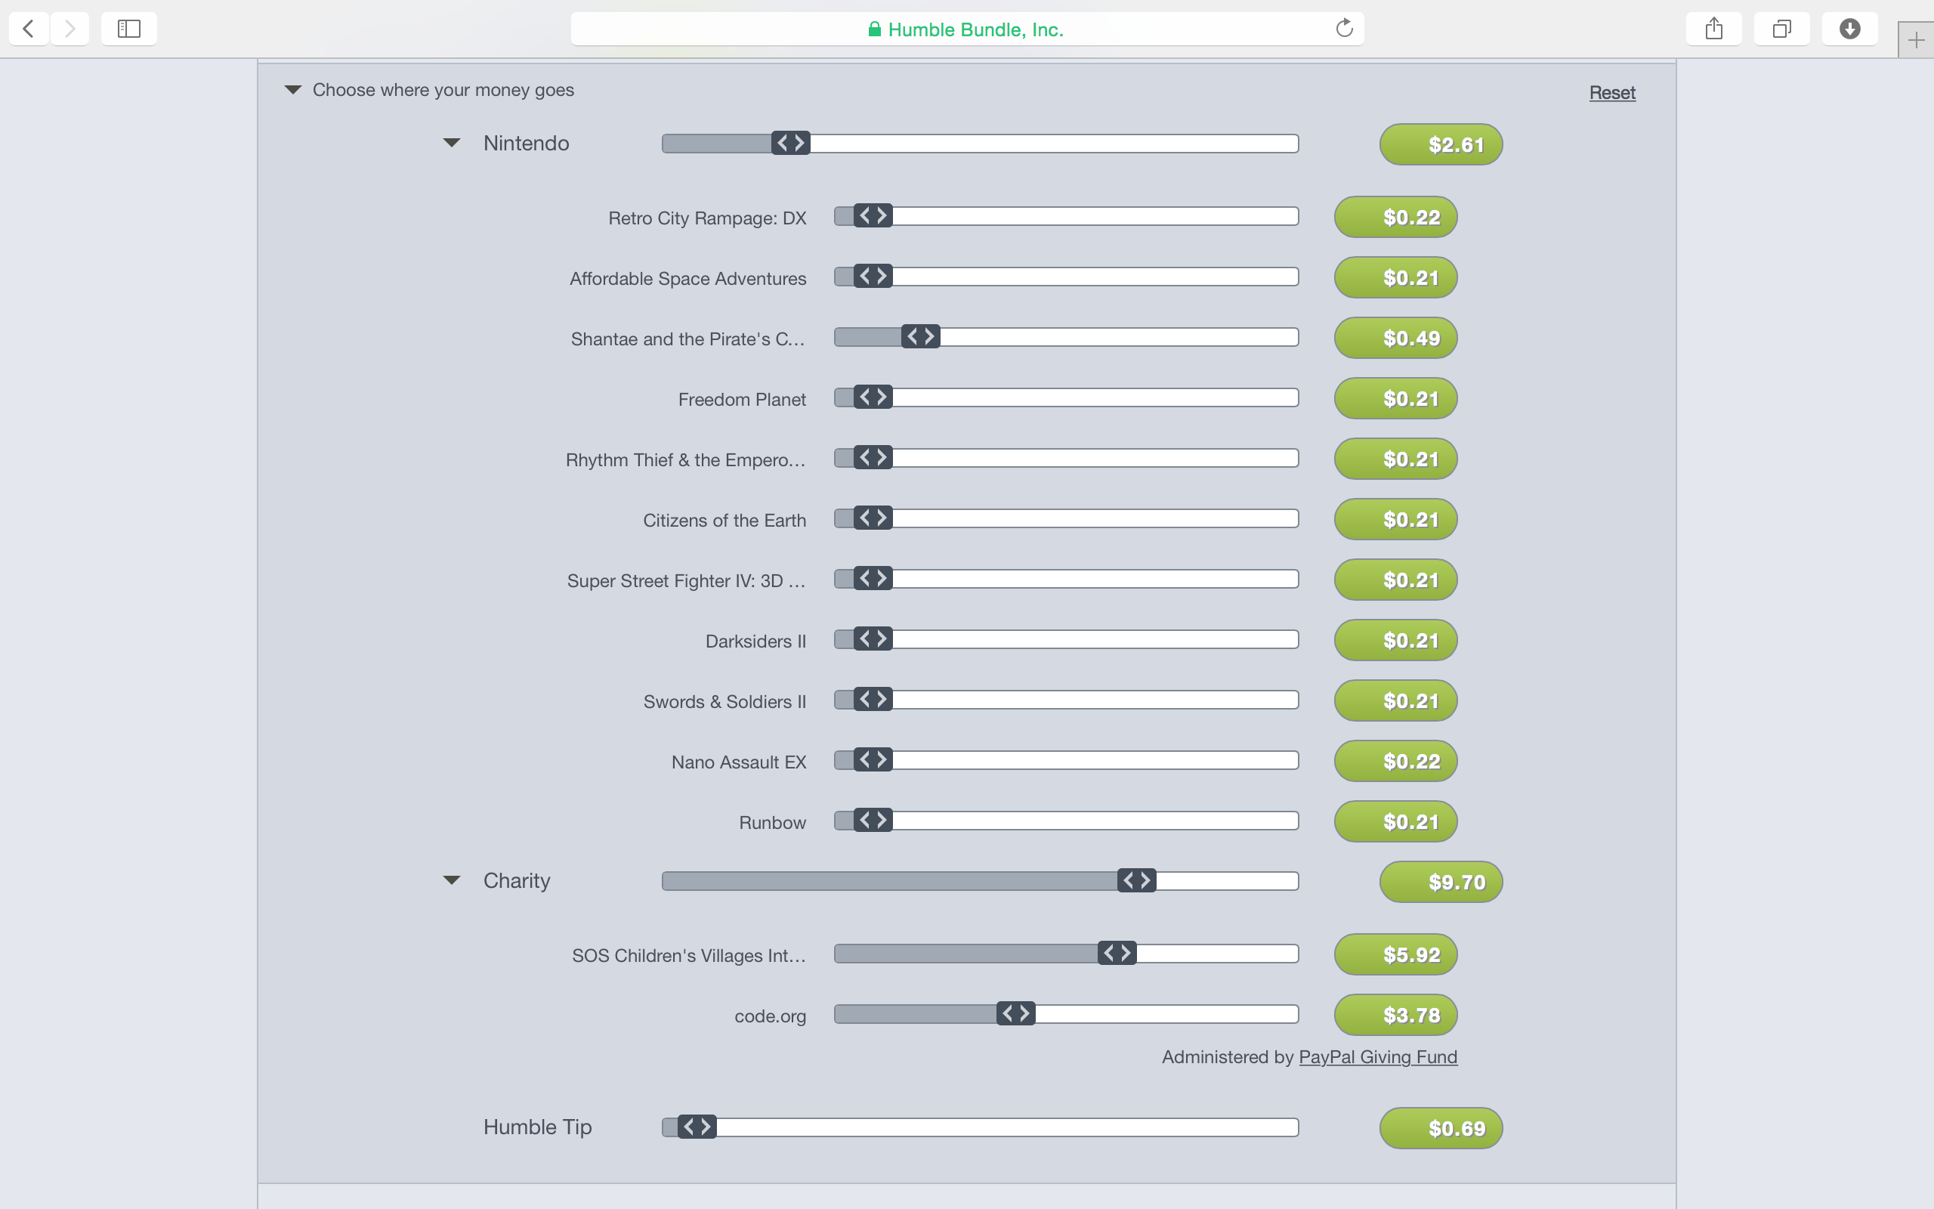Click the Retro City Rampage $0.22 amount
The width and height of the screenshot is (1934, 1209).
[1395, 217]
